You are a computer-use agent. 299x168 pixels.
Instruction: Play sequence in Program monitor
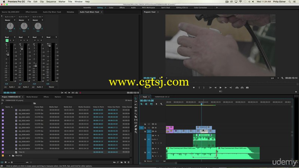tap(221, 88)
